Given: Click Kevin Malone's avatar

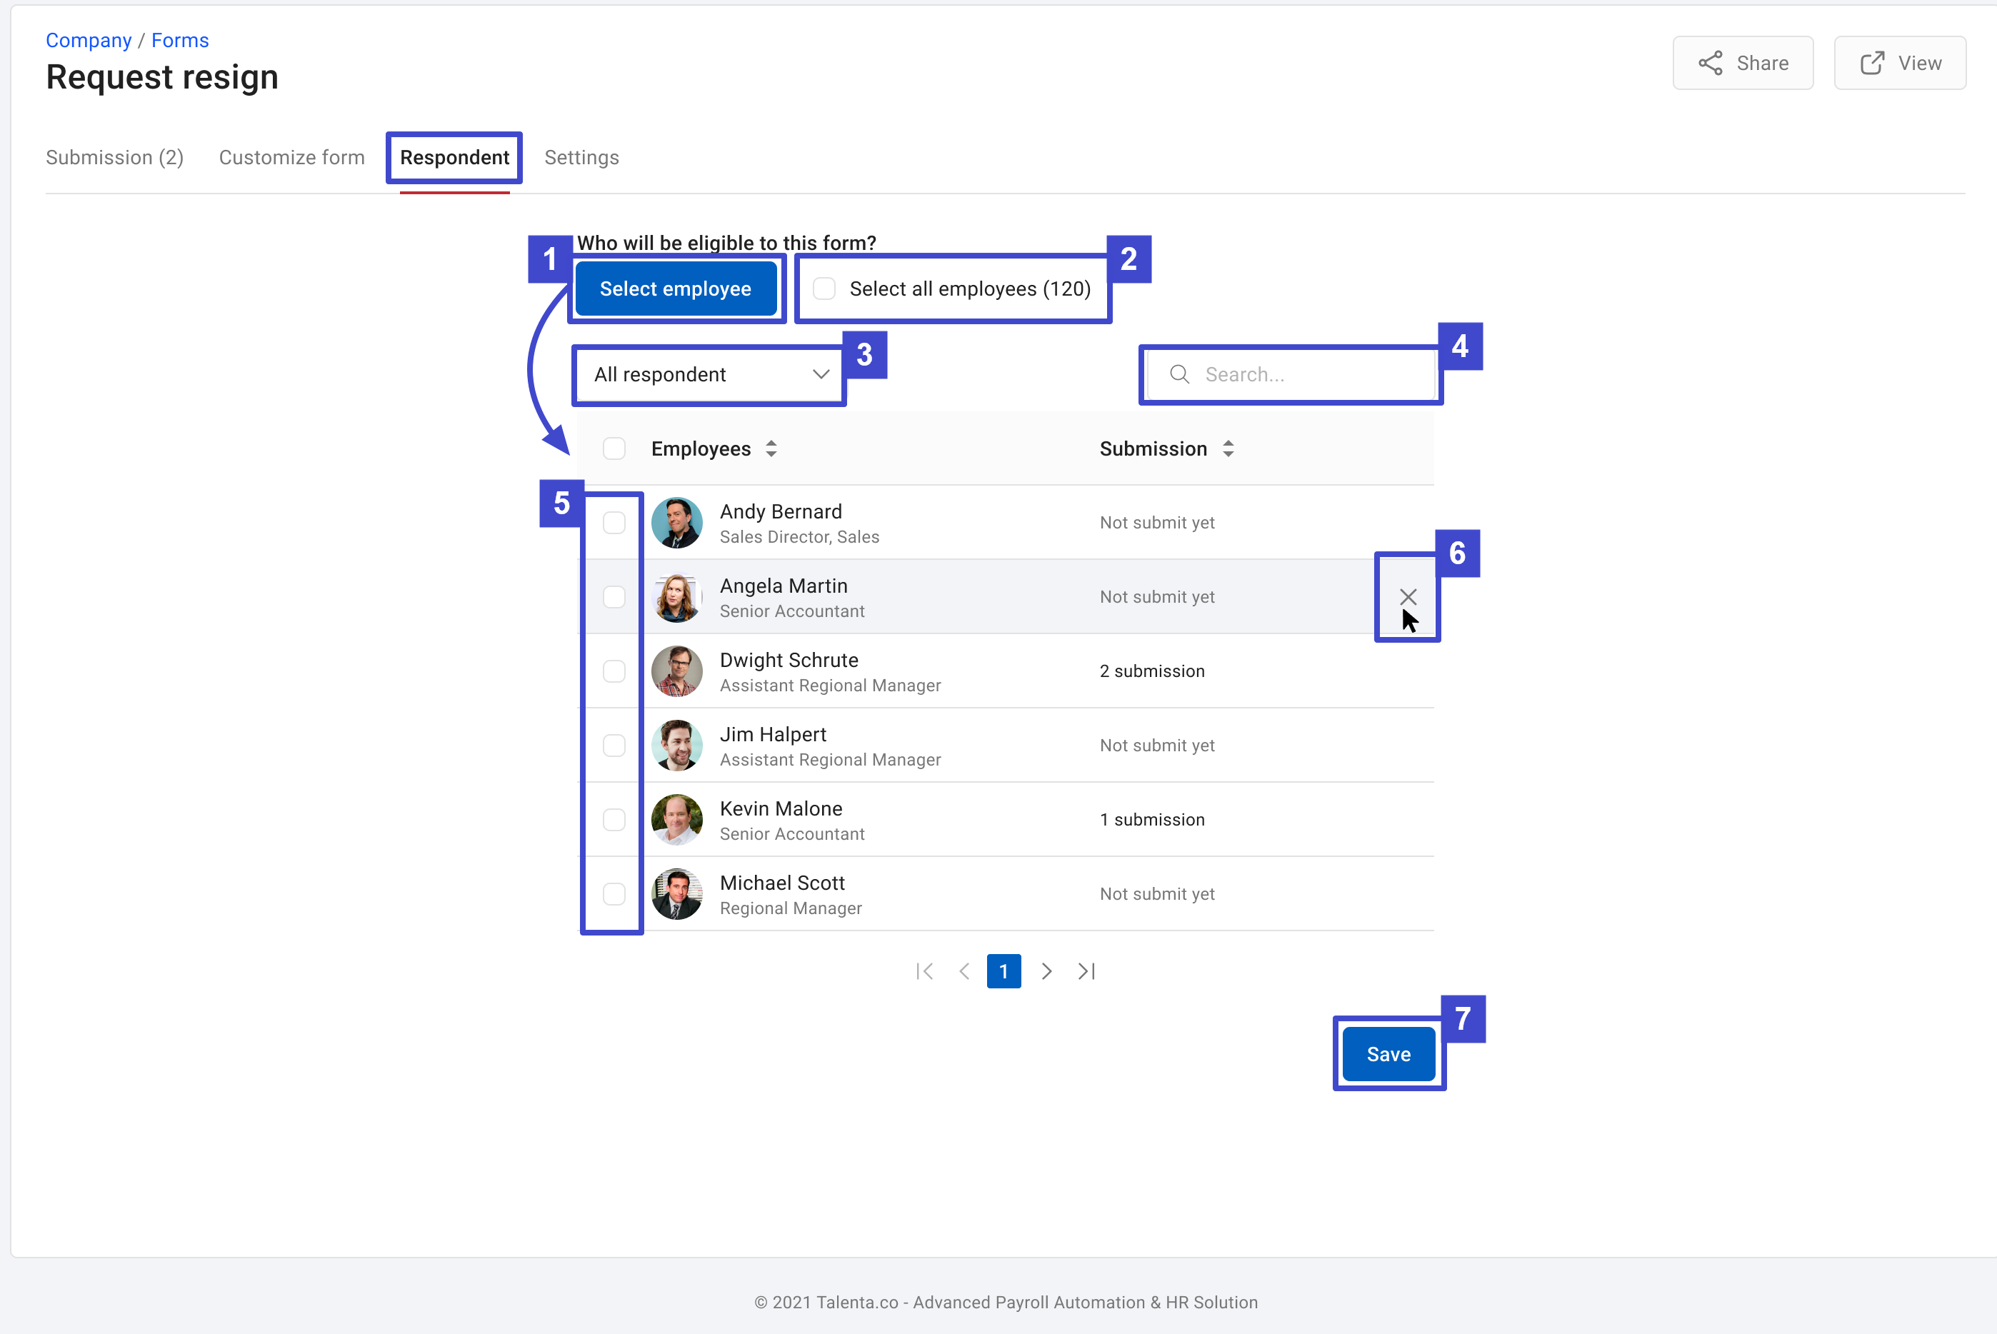Looking at the screenshot, I should [x=677, y=819].
